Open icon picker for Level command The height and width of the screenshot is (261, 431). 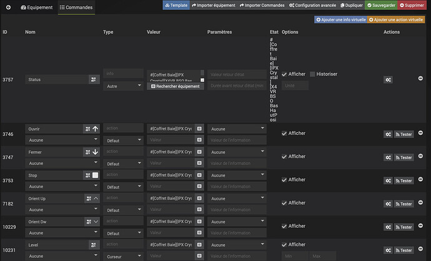click(x=94, y=245)
